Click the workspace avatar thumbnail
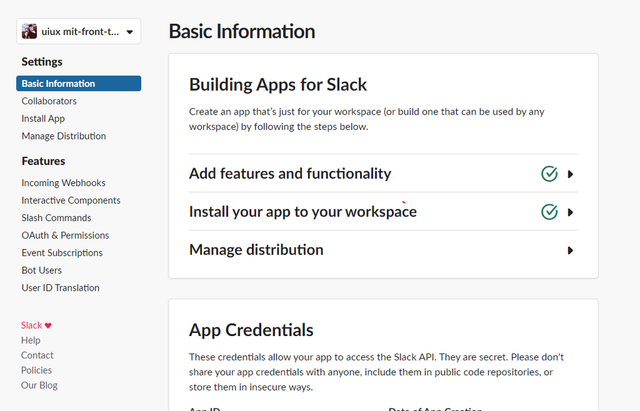The image size is (640, 411). point(29,31)
